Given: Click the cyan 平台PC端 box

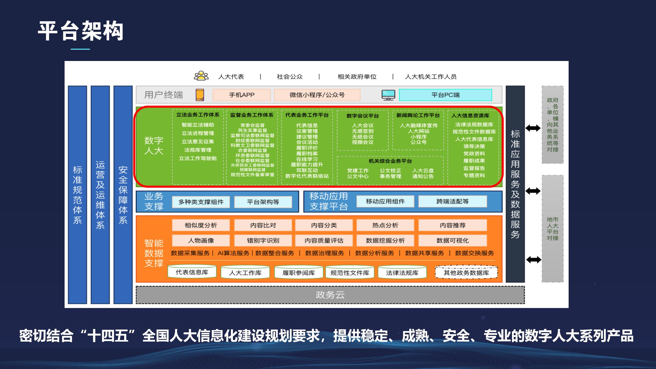Looking at the screenshot, I should (x=445, y=95).
